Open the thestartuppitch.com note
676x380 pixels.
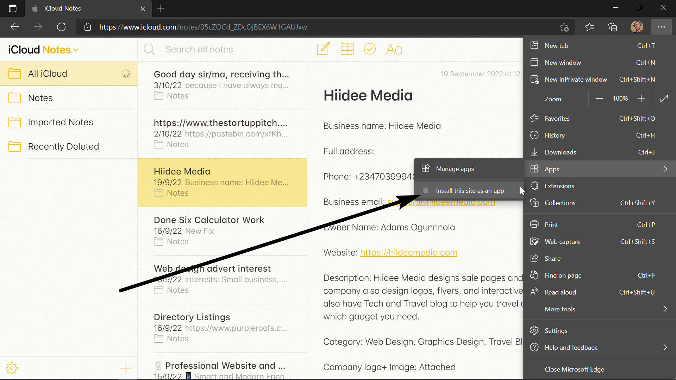tap(223, 134)
